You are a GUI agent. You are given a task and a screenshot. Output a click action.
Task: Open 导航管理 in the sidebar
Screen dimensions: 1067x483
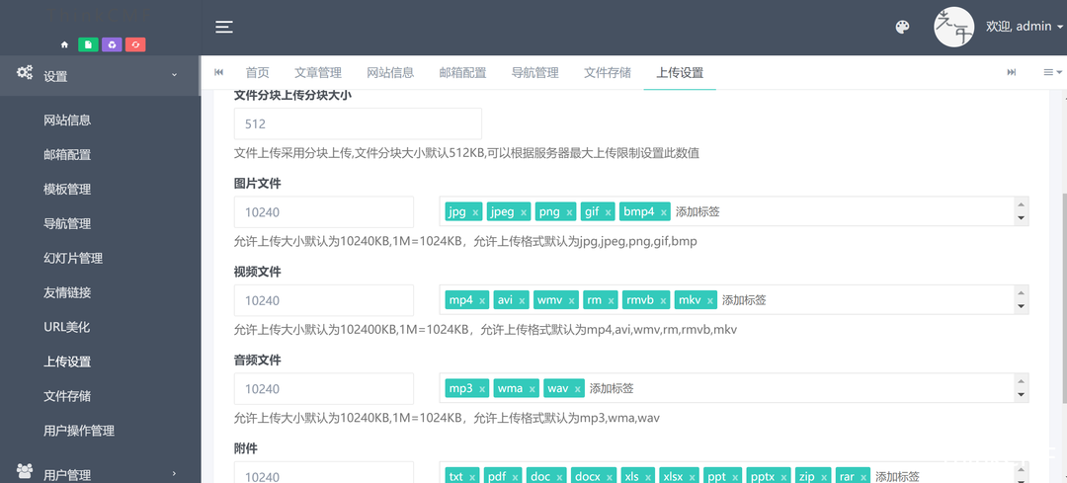[x=67, y=224]
